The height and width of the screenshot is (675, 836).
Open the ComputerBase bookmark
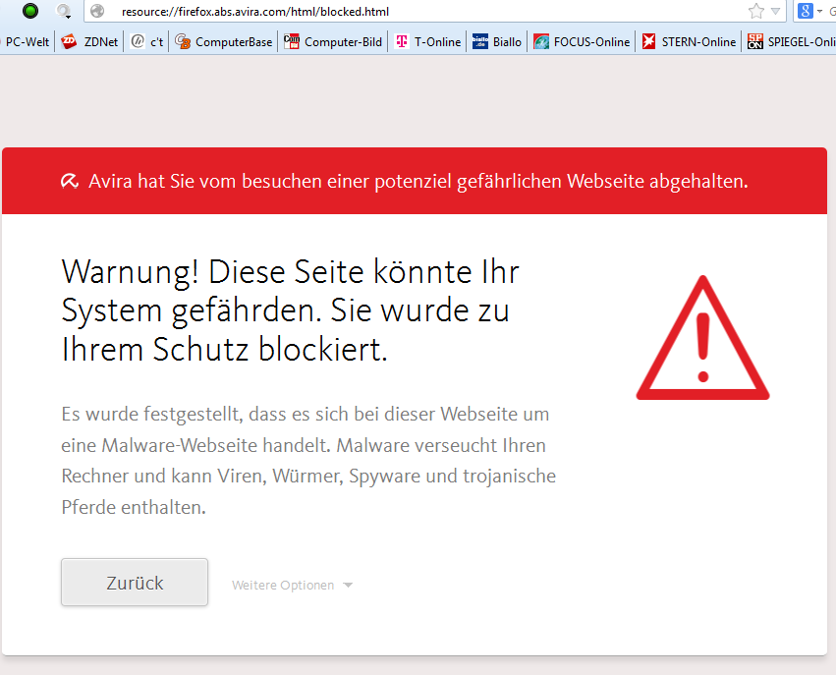(223, 41)
